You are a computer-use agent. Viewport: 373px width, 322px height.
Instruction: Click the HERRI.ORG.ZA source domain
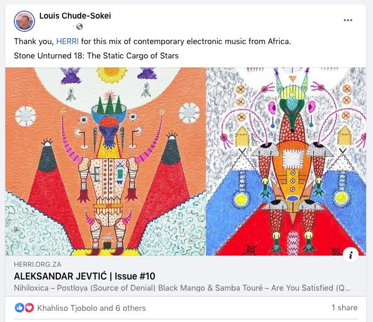pyautogui.click(x=37, y=265)
